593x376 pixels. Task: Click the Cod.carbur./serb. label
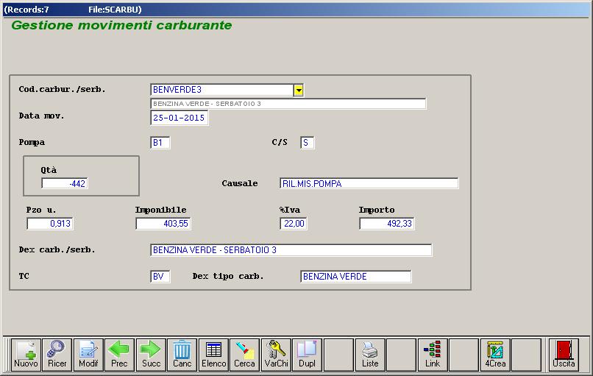pyautogui.click(x=62, y=90)
